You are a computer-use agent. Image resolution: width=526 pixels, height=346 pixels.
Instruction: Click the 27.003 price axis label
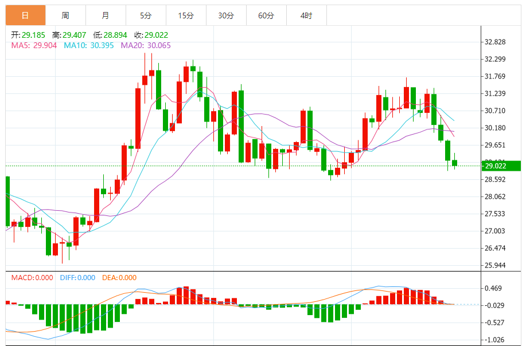[x=495, y=231]
